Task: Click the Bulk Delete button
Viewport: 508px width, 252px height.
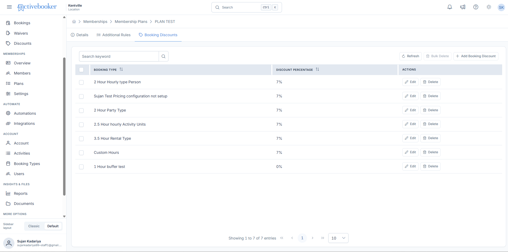Action: tap(437, 56)
